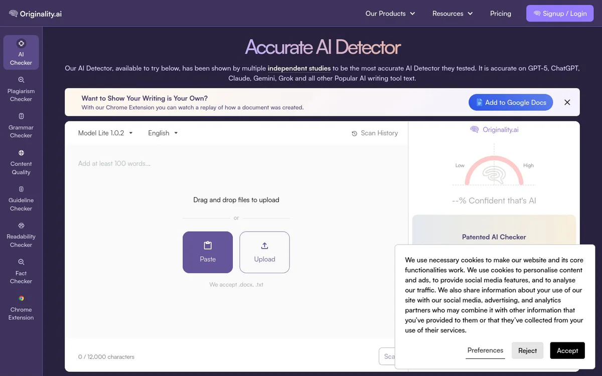602x376 pixels.
Task: Dismiss the Chrome Extension banner
Action: (x=567, y=102)
